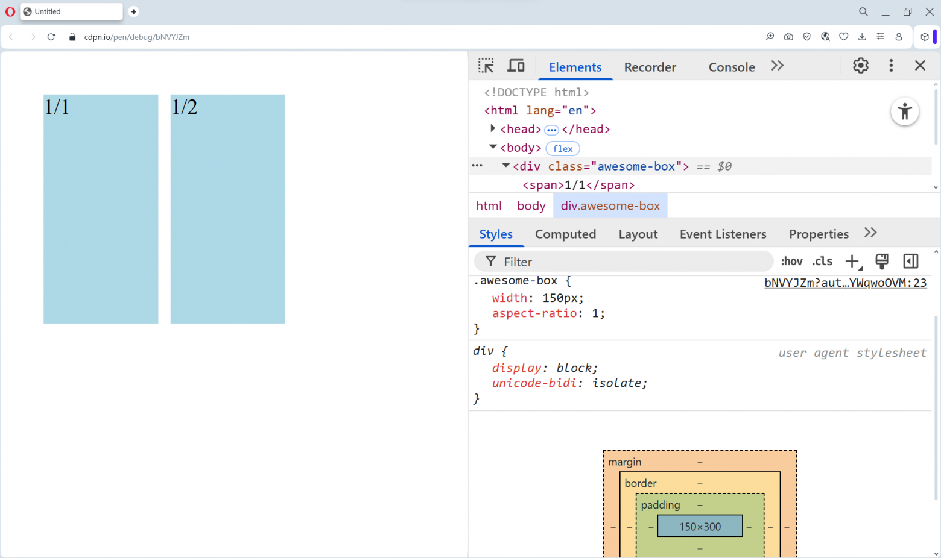
Task: Open hidden panels via the double-chevron
Action: coord(777,65)
